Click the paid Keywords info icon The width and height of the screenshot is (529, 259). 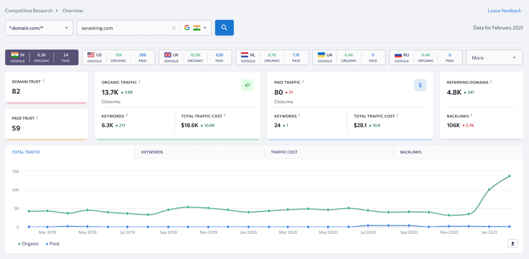pyautogui.click(x=299, y=115)
